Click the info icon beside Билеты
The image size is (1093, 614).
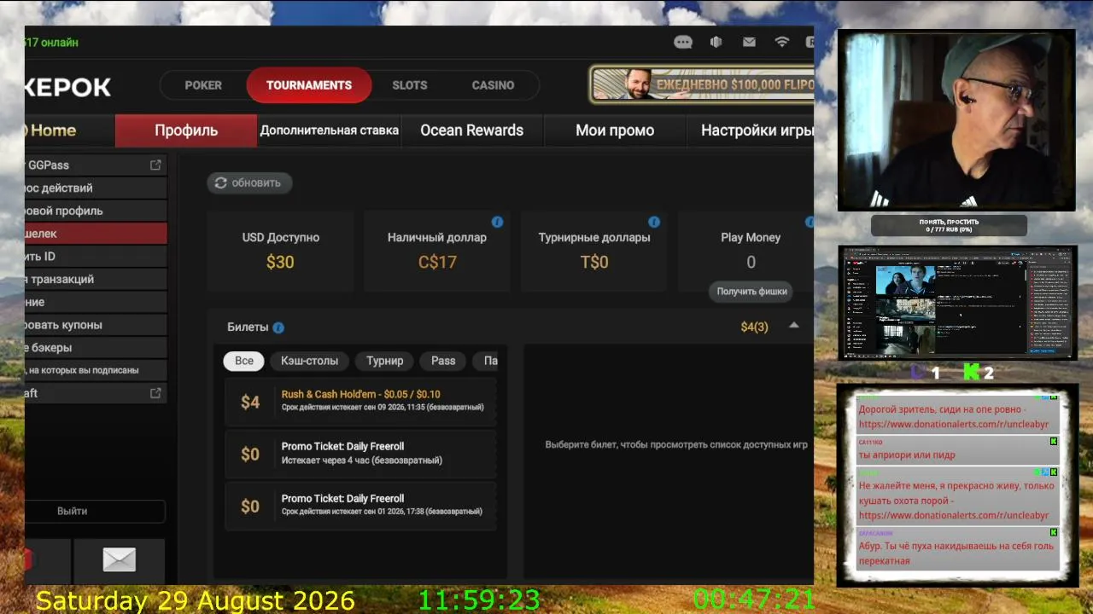coord(278,327)
